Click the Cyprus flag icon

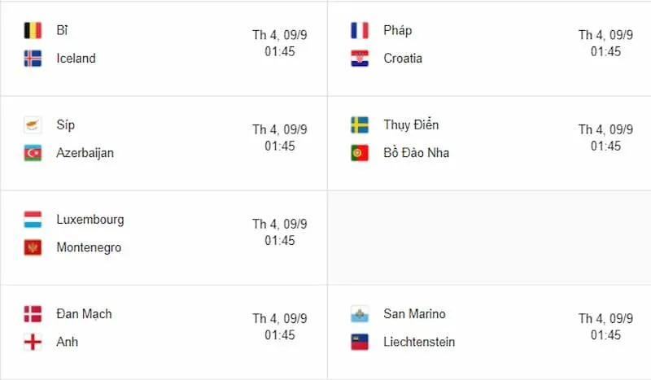click(x=33, y=125)
